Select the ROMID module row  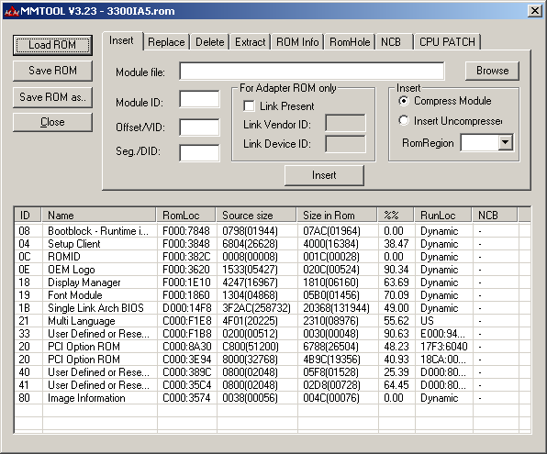pos(273,257)
